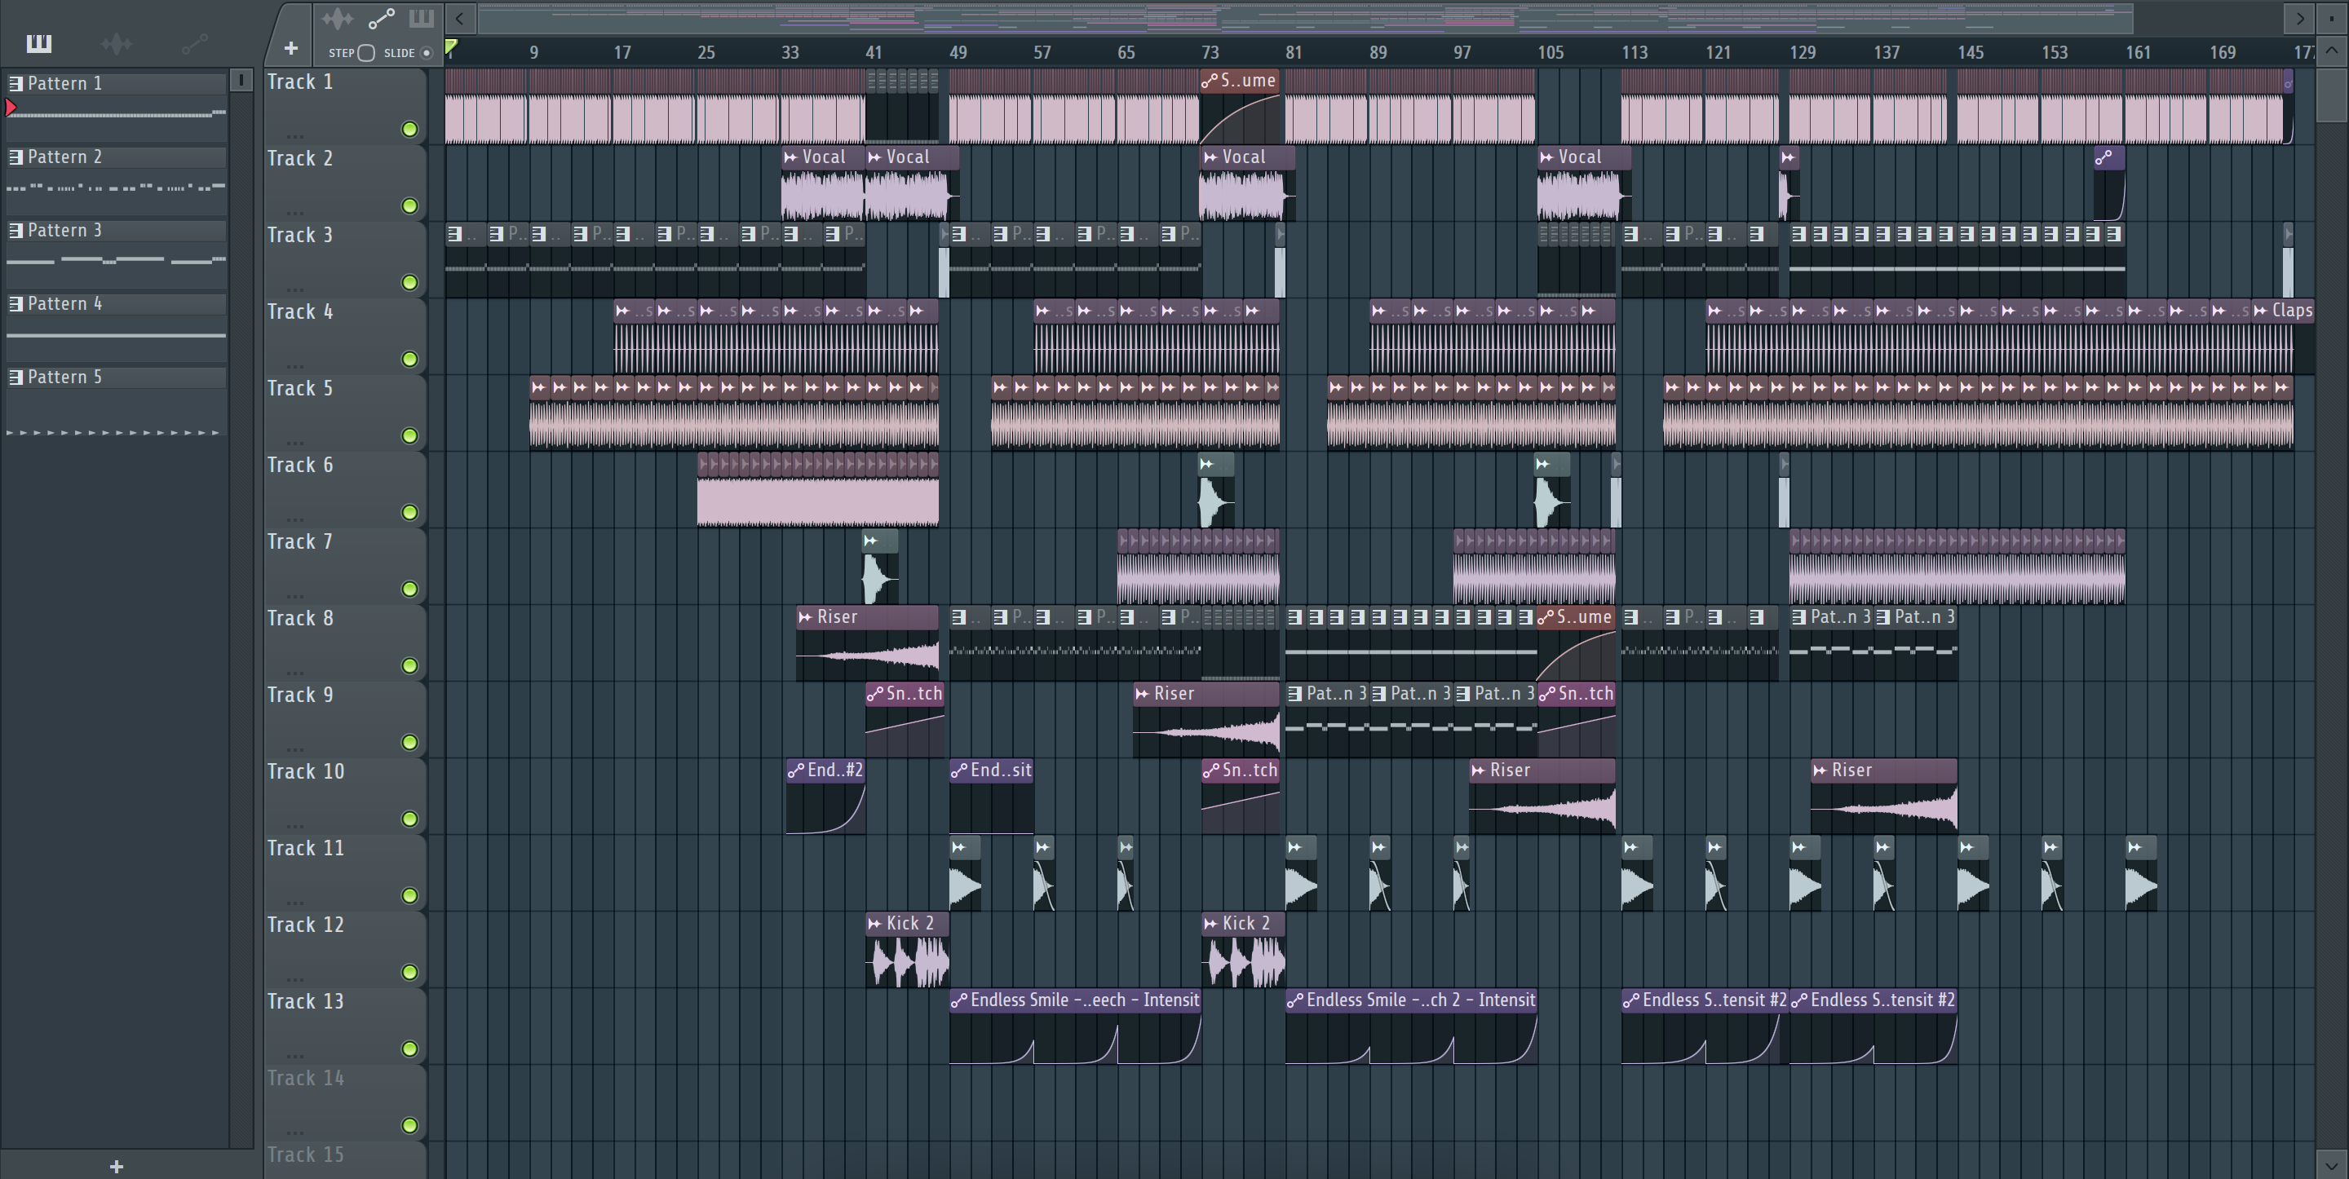
Task: Mute Track 7 with its green LED
Action: pos(410,589)
